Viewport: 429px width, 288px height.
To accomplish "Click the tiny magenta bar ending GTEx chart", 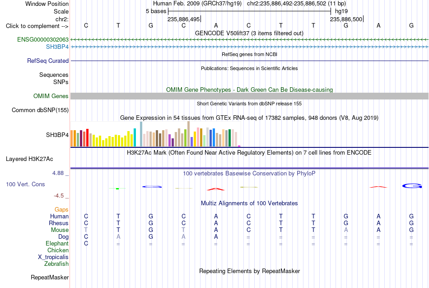I will tap(239, 146).
